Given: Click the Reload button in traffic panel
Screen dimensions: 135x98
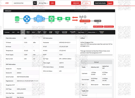Looking at the screenshot, I should pyautogui.click(x=96, y=62).
